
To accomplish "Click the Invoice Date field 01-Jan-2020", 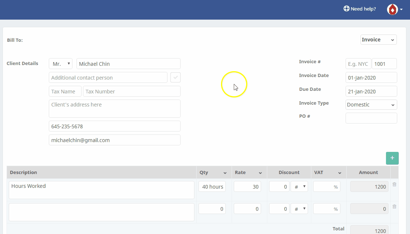I will point(371,77).
